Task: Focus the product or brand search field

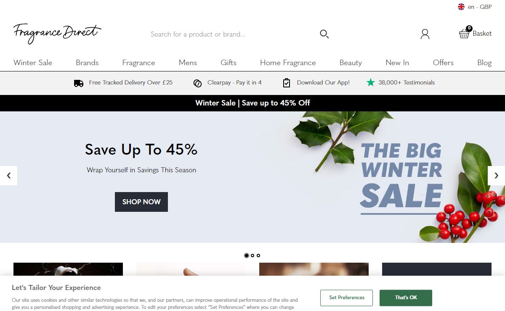Action: (234, 34)
